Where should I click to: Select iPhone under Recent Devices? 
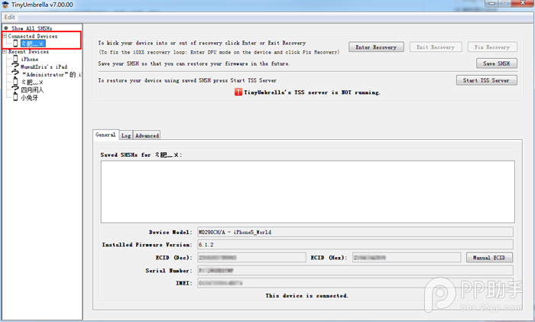[30, 59]
